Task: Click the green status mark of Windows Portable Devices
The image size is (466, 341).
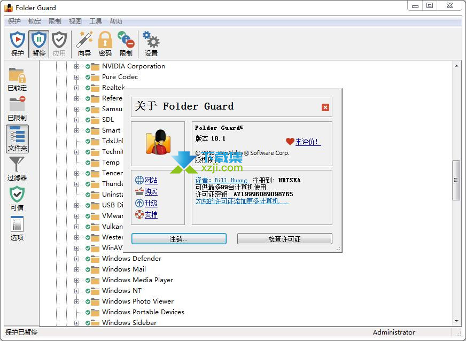Action: (x=88, y=313)
